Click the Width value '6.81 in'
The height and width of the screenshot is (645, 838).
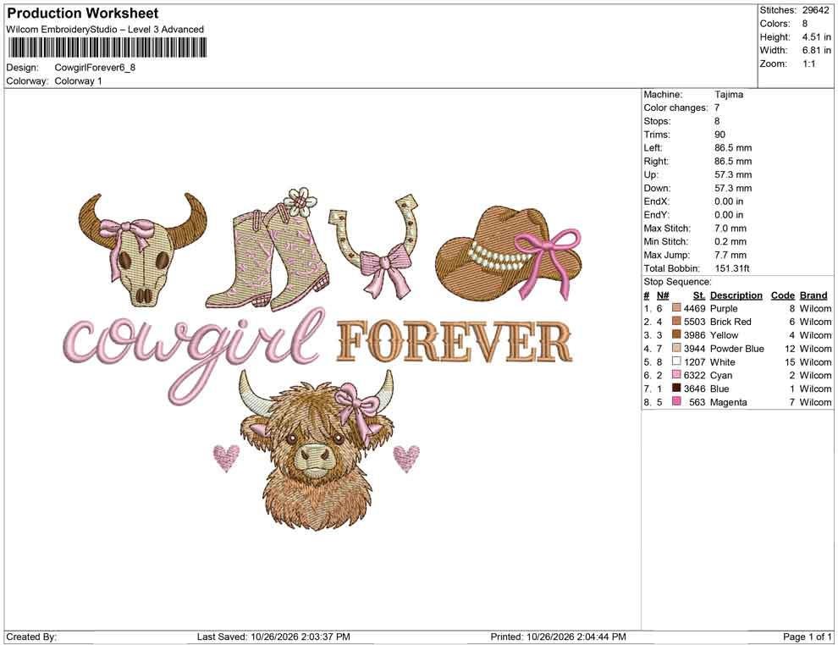coord(816,50)
